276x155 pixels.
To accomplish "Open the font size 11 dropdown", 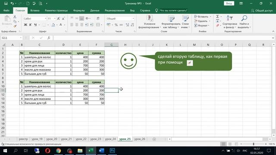I will click(55, 19).
